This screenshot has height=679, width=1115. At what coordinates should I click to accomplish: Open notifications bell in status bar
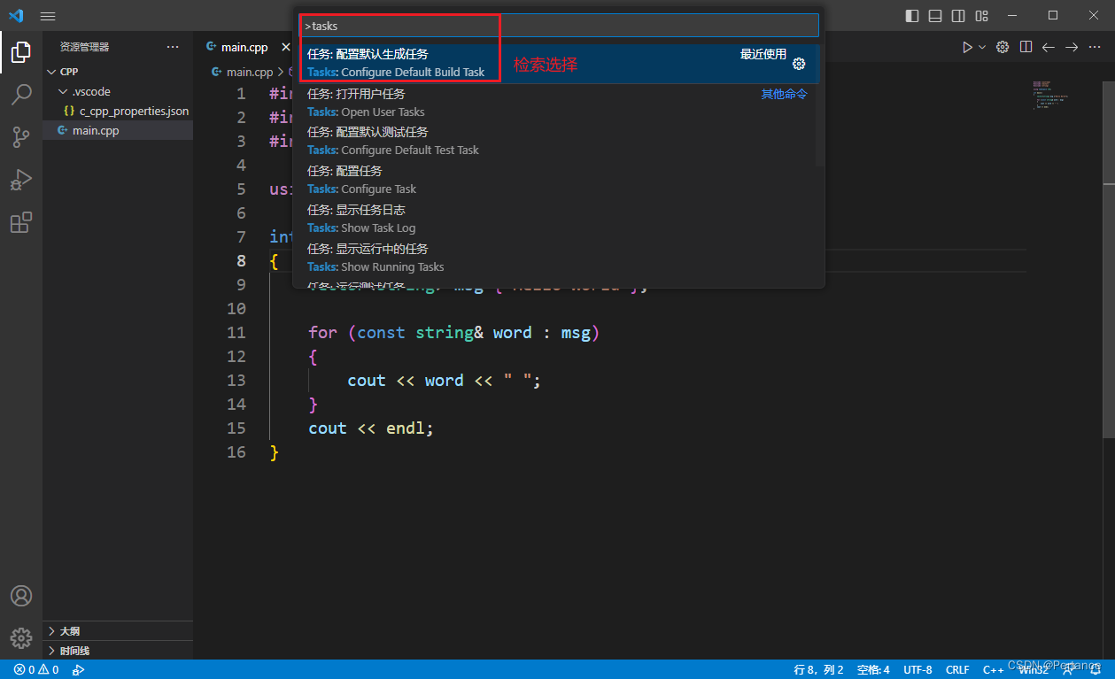click(1096, 669)
